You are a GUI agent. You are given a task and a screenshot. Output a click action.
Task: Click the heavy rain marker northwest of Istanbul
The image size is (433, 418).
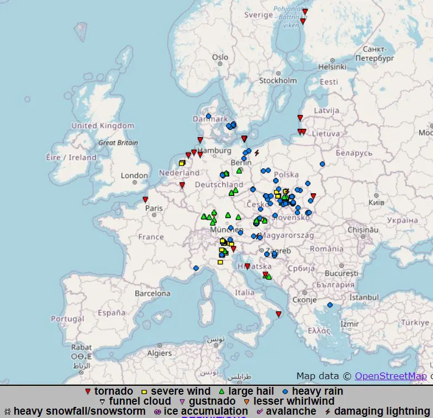[330, 305]
